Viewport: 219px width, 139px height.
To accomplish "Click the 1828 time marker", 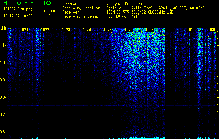I will [x=170, y=30].
